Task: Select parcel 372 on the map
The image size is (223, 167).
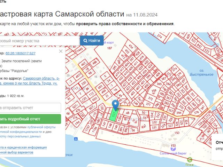Action: pyautogui.click(x=150, y=98)
